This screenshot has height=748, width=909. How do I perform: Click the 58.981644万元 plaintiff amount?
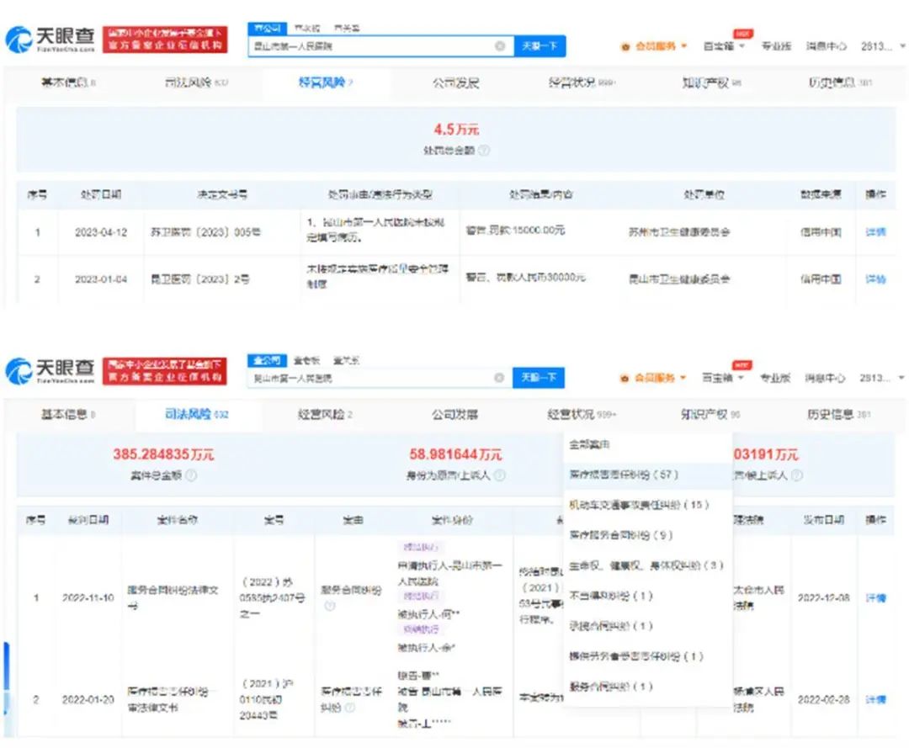tap(455, 454)
